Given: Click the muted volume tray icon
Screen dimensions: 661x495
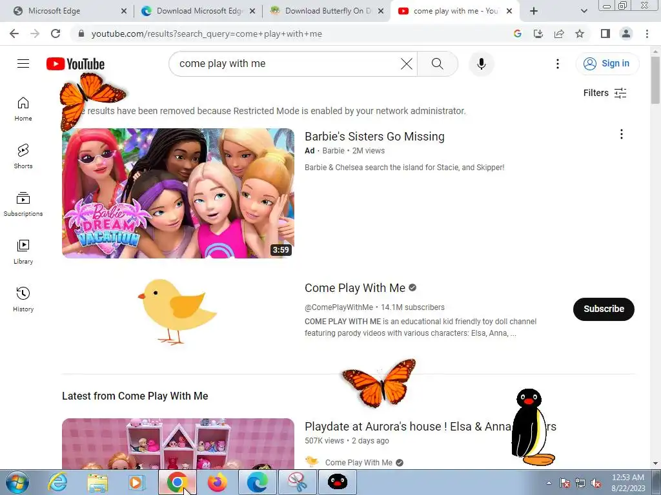Looking at the screenshot, I should (596, 483).
